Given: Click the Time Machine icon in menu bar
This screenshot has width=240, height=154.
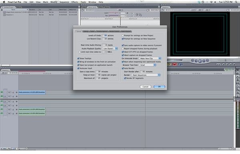Looking at the screenshot, I should tap(203, 2).
